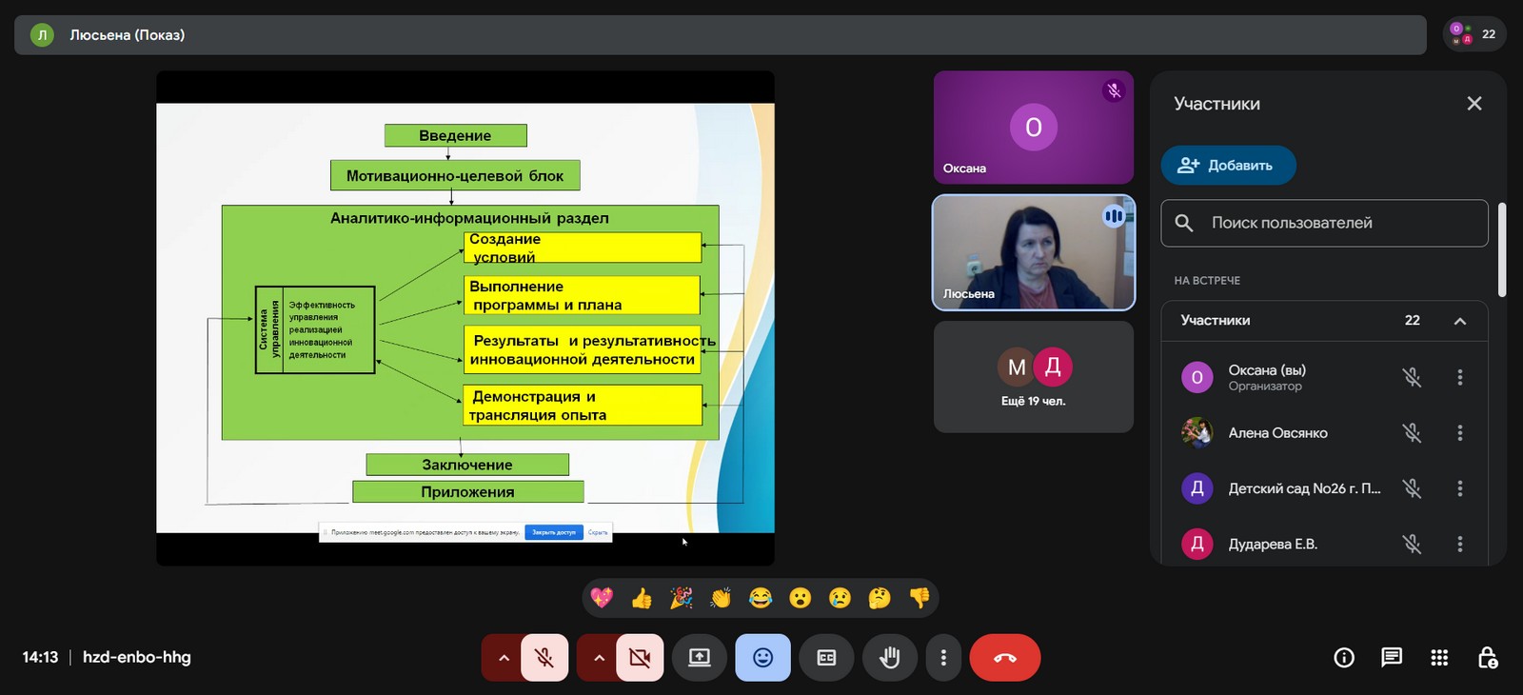Click the participants panel scrollbar

[x=1501, y=249]
